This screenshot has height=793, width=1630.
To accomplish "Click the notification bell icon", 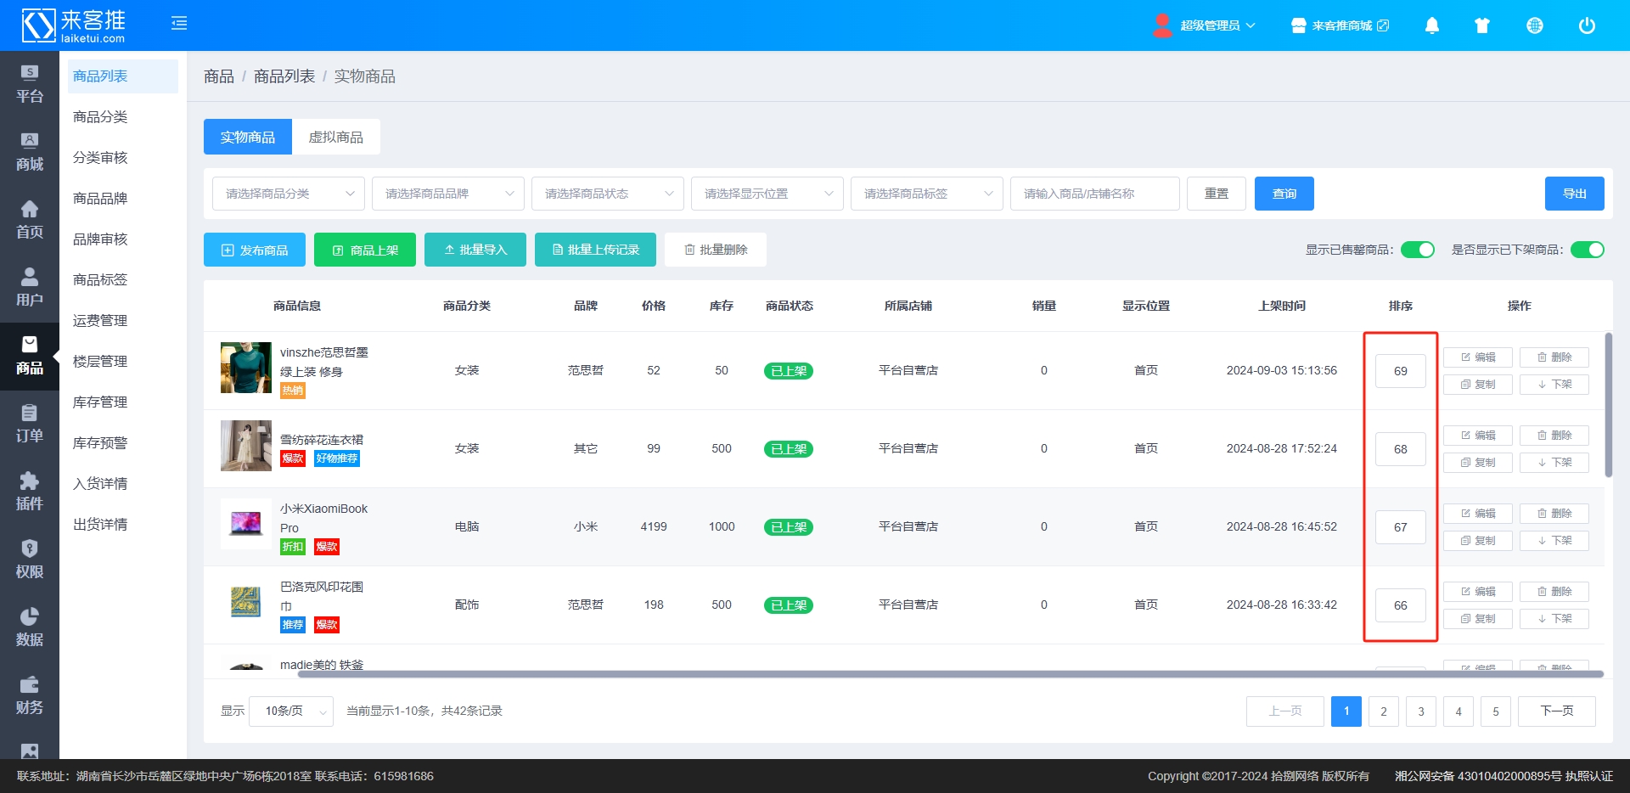I will tap(1431, 25).
